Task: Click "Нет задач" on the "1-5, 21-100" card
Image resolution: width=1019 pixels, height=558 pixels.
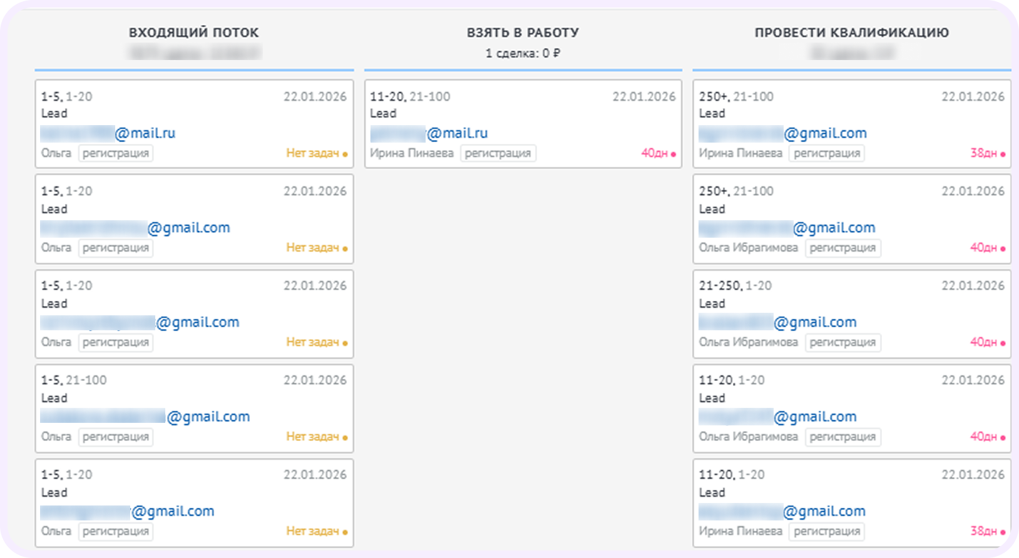Action: 312,437
